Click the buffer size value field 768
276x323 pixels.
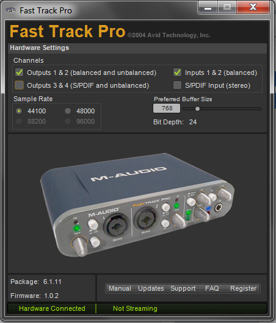[x=167, y=108]
